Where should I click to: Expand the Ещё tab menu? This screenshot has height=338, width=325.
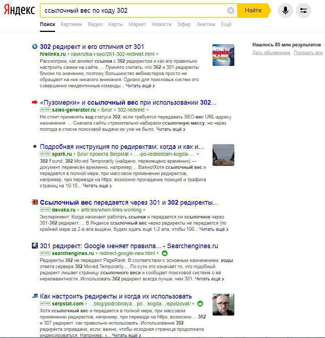click(x=226, y=24)
